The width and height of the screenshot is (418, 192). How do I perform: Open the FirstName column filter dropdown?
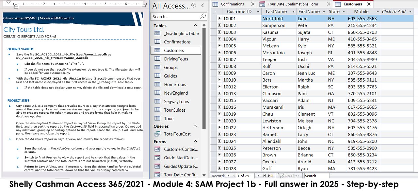(x=324, y=12)
